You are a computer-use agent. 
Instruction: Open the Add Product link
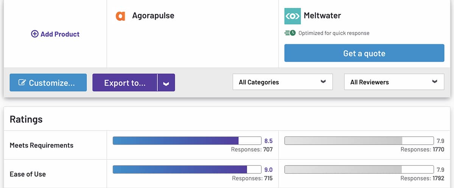(60, 34)
